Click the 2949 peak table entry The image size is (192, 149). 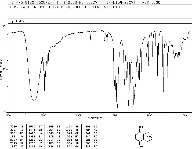[x=17, y=143]
